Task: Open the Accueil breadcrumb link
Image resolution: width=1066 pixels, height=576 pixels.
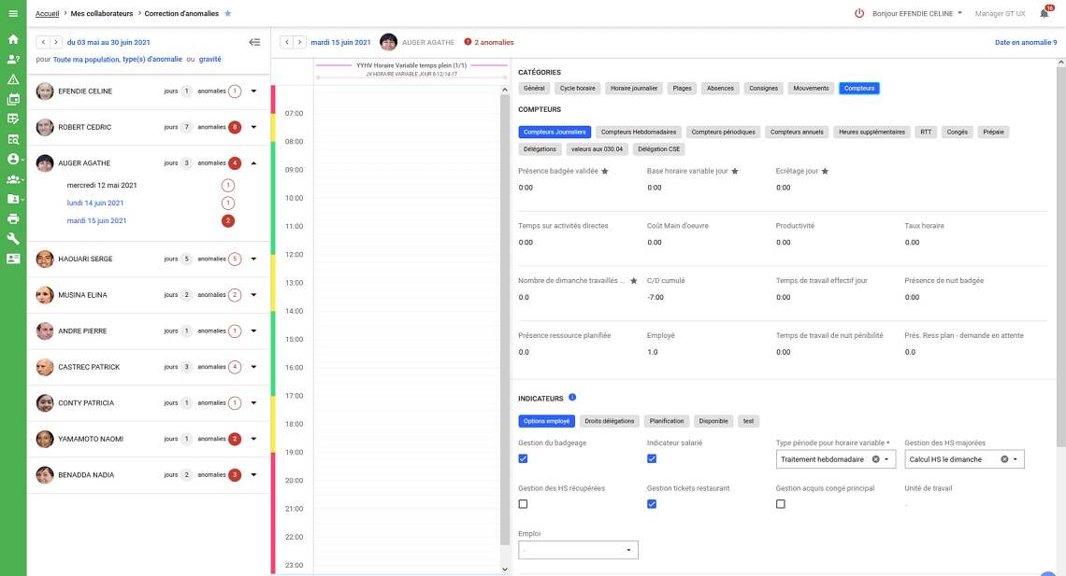Action: [x=47, y=14]
